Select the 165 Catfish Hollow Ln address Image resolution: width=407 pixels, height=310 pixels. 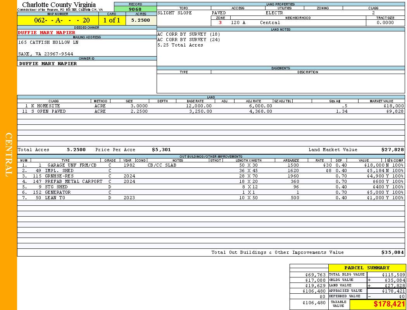tap(48, 43)
